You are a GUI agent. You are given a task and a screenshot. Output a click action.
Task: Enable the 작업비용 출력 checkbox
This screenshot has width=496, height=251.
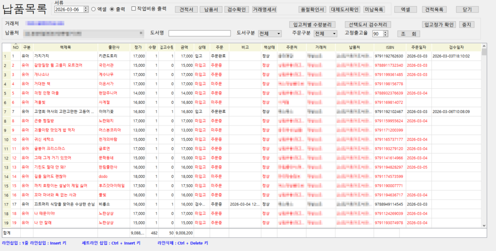(134, 9)
